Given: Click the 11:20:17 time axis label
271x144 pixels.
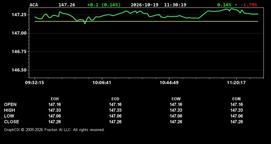Looking at the screenshot, I should (236, 83).
